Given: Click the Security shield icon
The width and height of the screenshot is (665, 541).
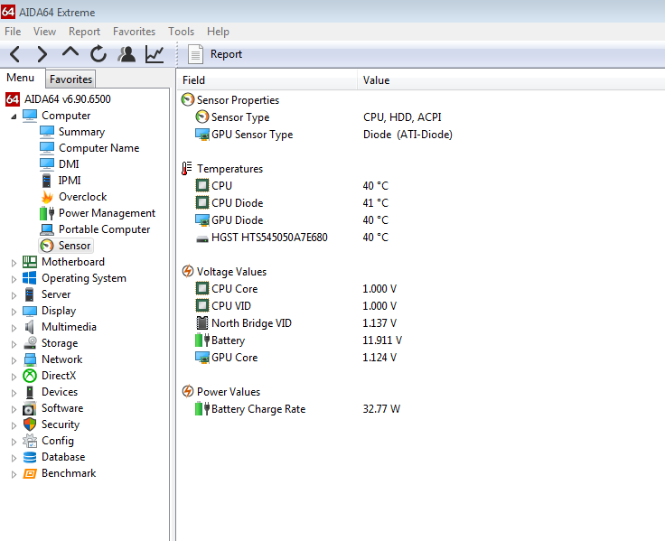Looking at the screenshot, I should (30, 424).
